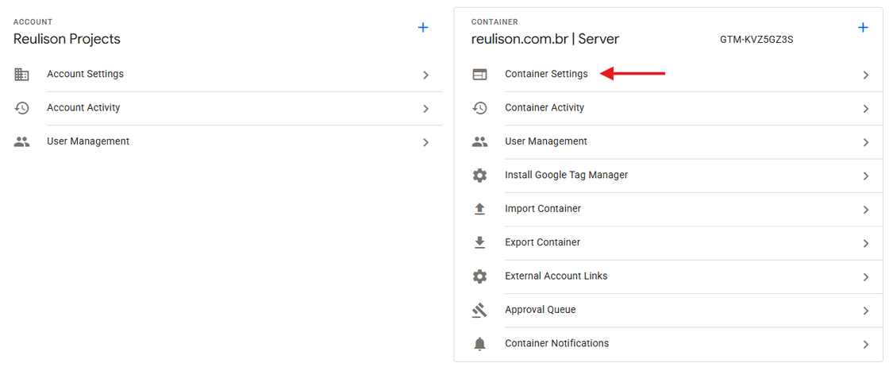Click the history clock icon for Account Activity

[21, 108]
